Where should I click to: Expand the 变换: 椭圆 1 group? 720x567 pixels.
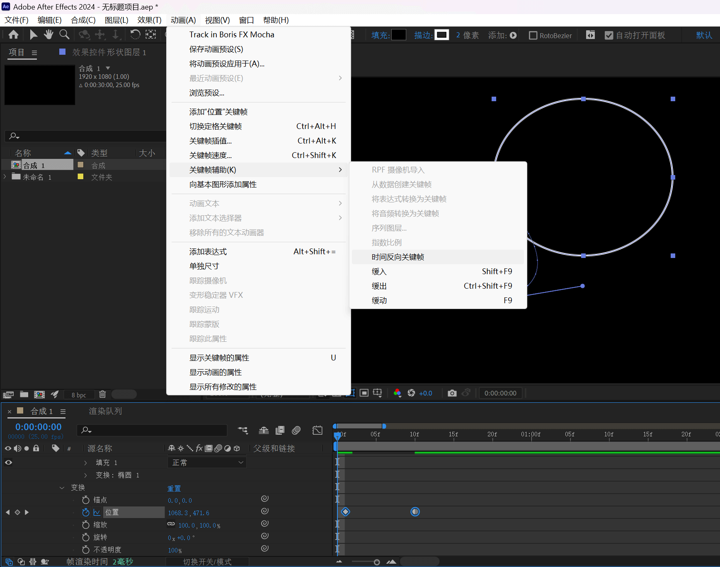86,475
